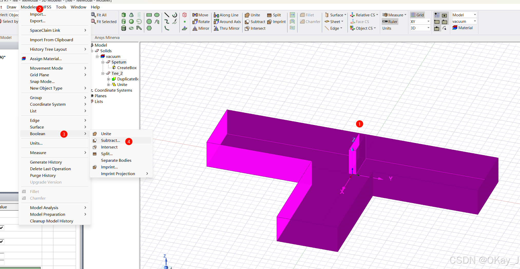Image resolution: width=520 pixels, height=269 pixels.
Task: Expand the DuplicateBox tree node
Action: [109, 79]
